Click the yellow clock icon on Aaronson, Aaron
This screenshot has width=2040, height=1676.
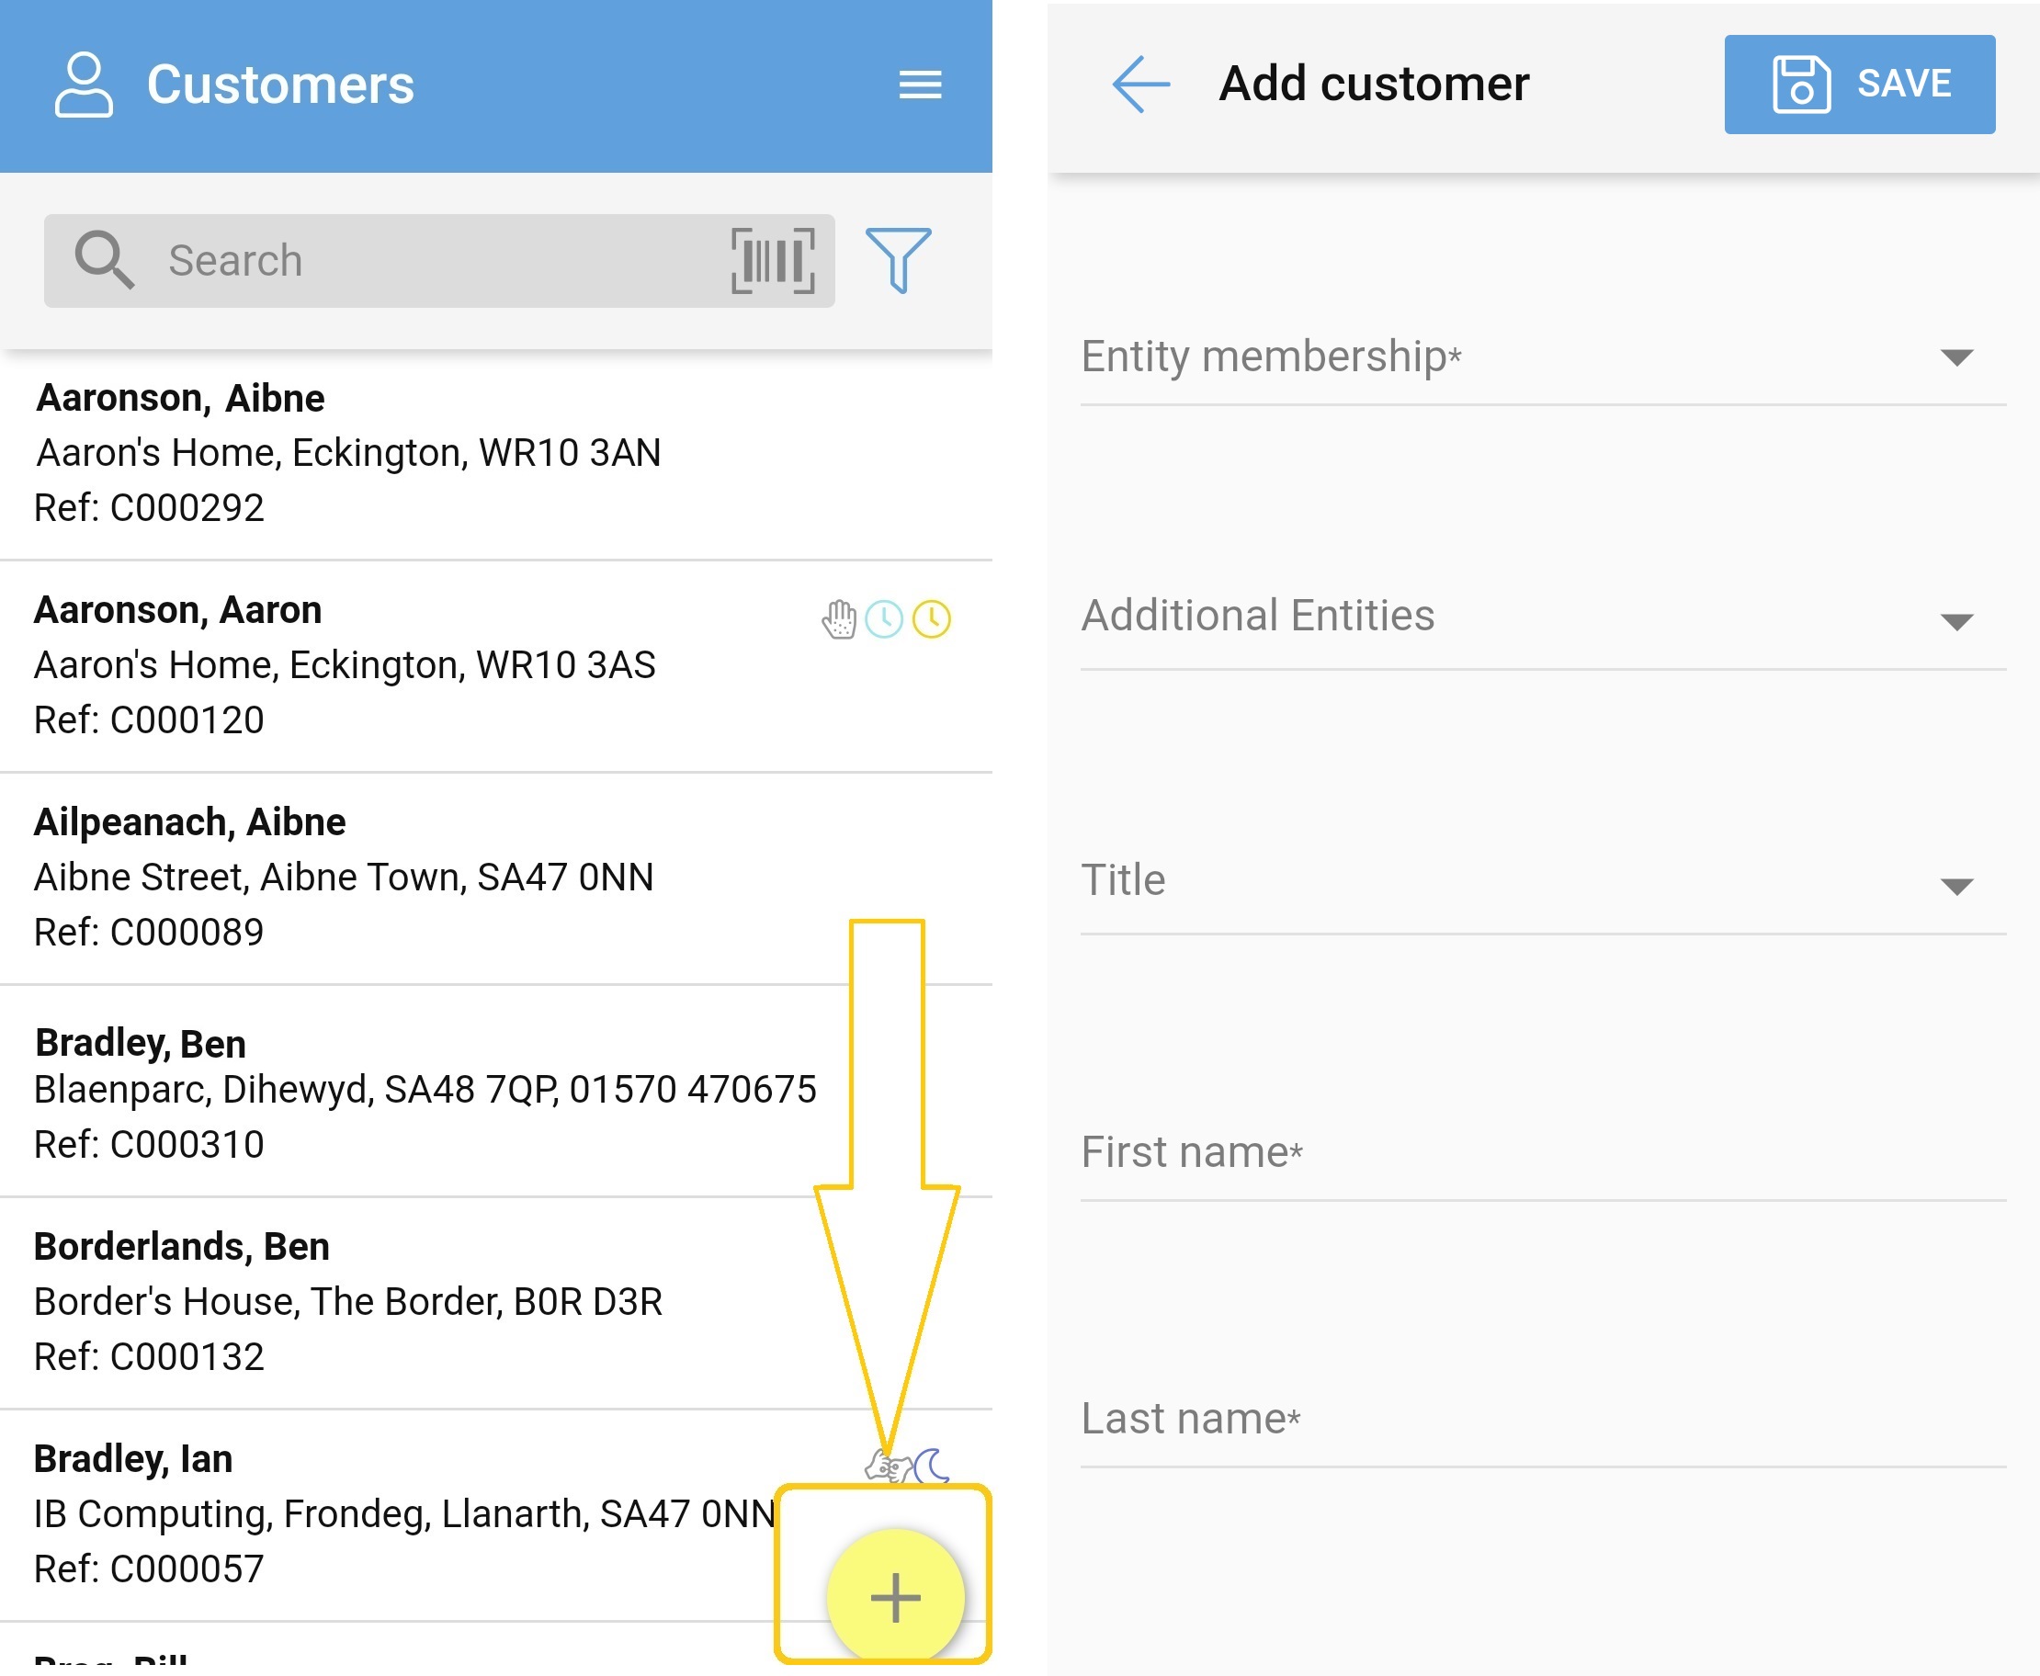pos(932,620)
